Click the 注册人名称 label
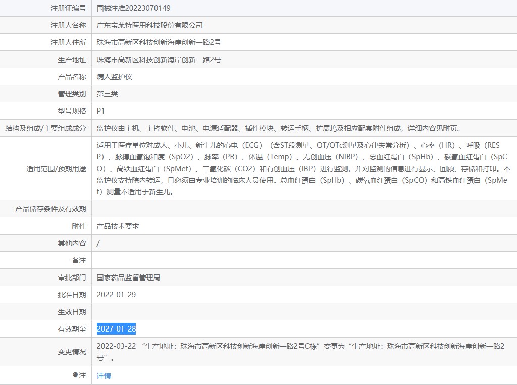 pos(68,25)
